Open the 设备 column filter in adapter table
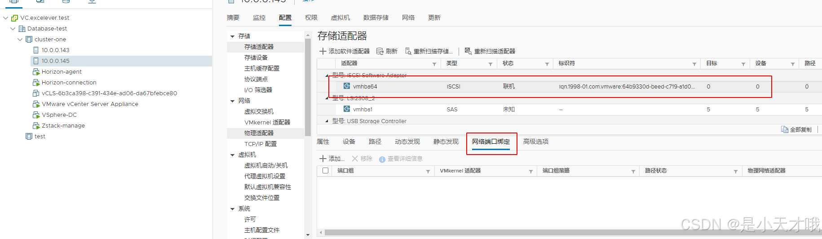 pos(793,64)
